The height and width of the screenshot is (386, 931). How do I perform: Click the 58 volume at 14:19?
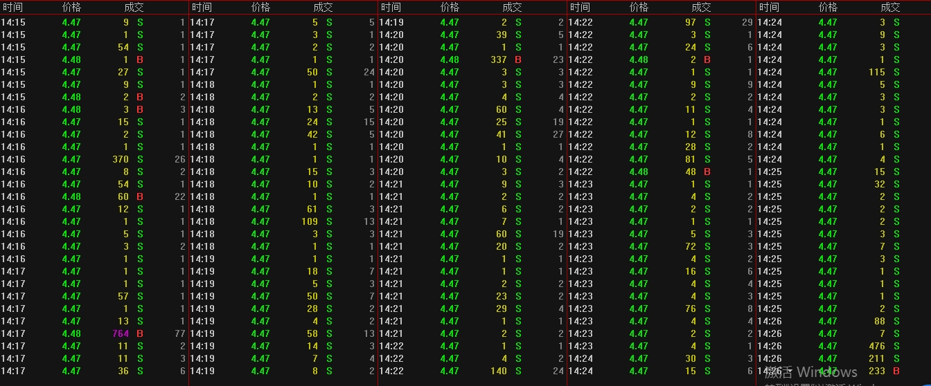click(312, 333)
